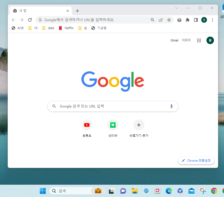The width and height of the screenshot is (224, 197).
Task: Open the Google apps grid
Action: [x=199, y=40]
